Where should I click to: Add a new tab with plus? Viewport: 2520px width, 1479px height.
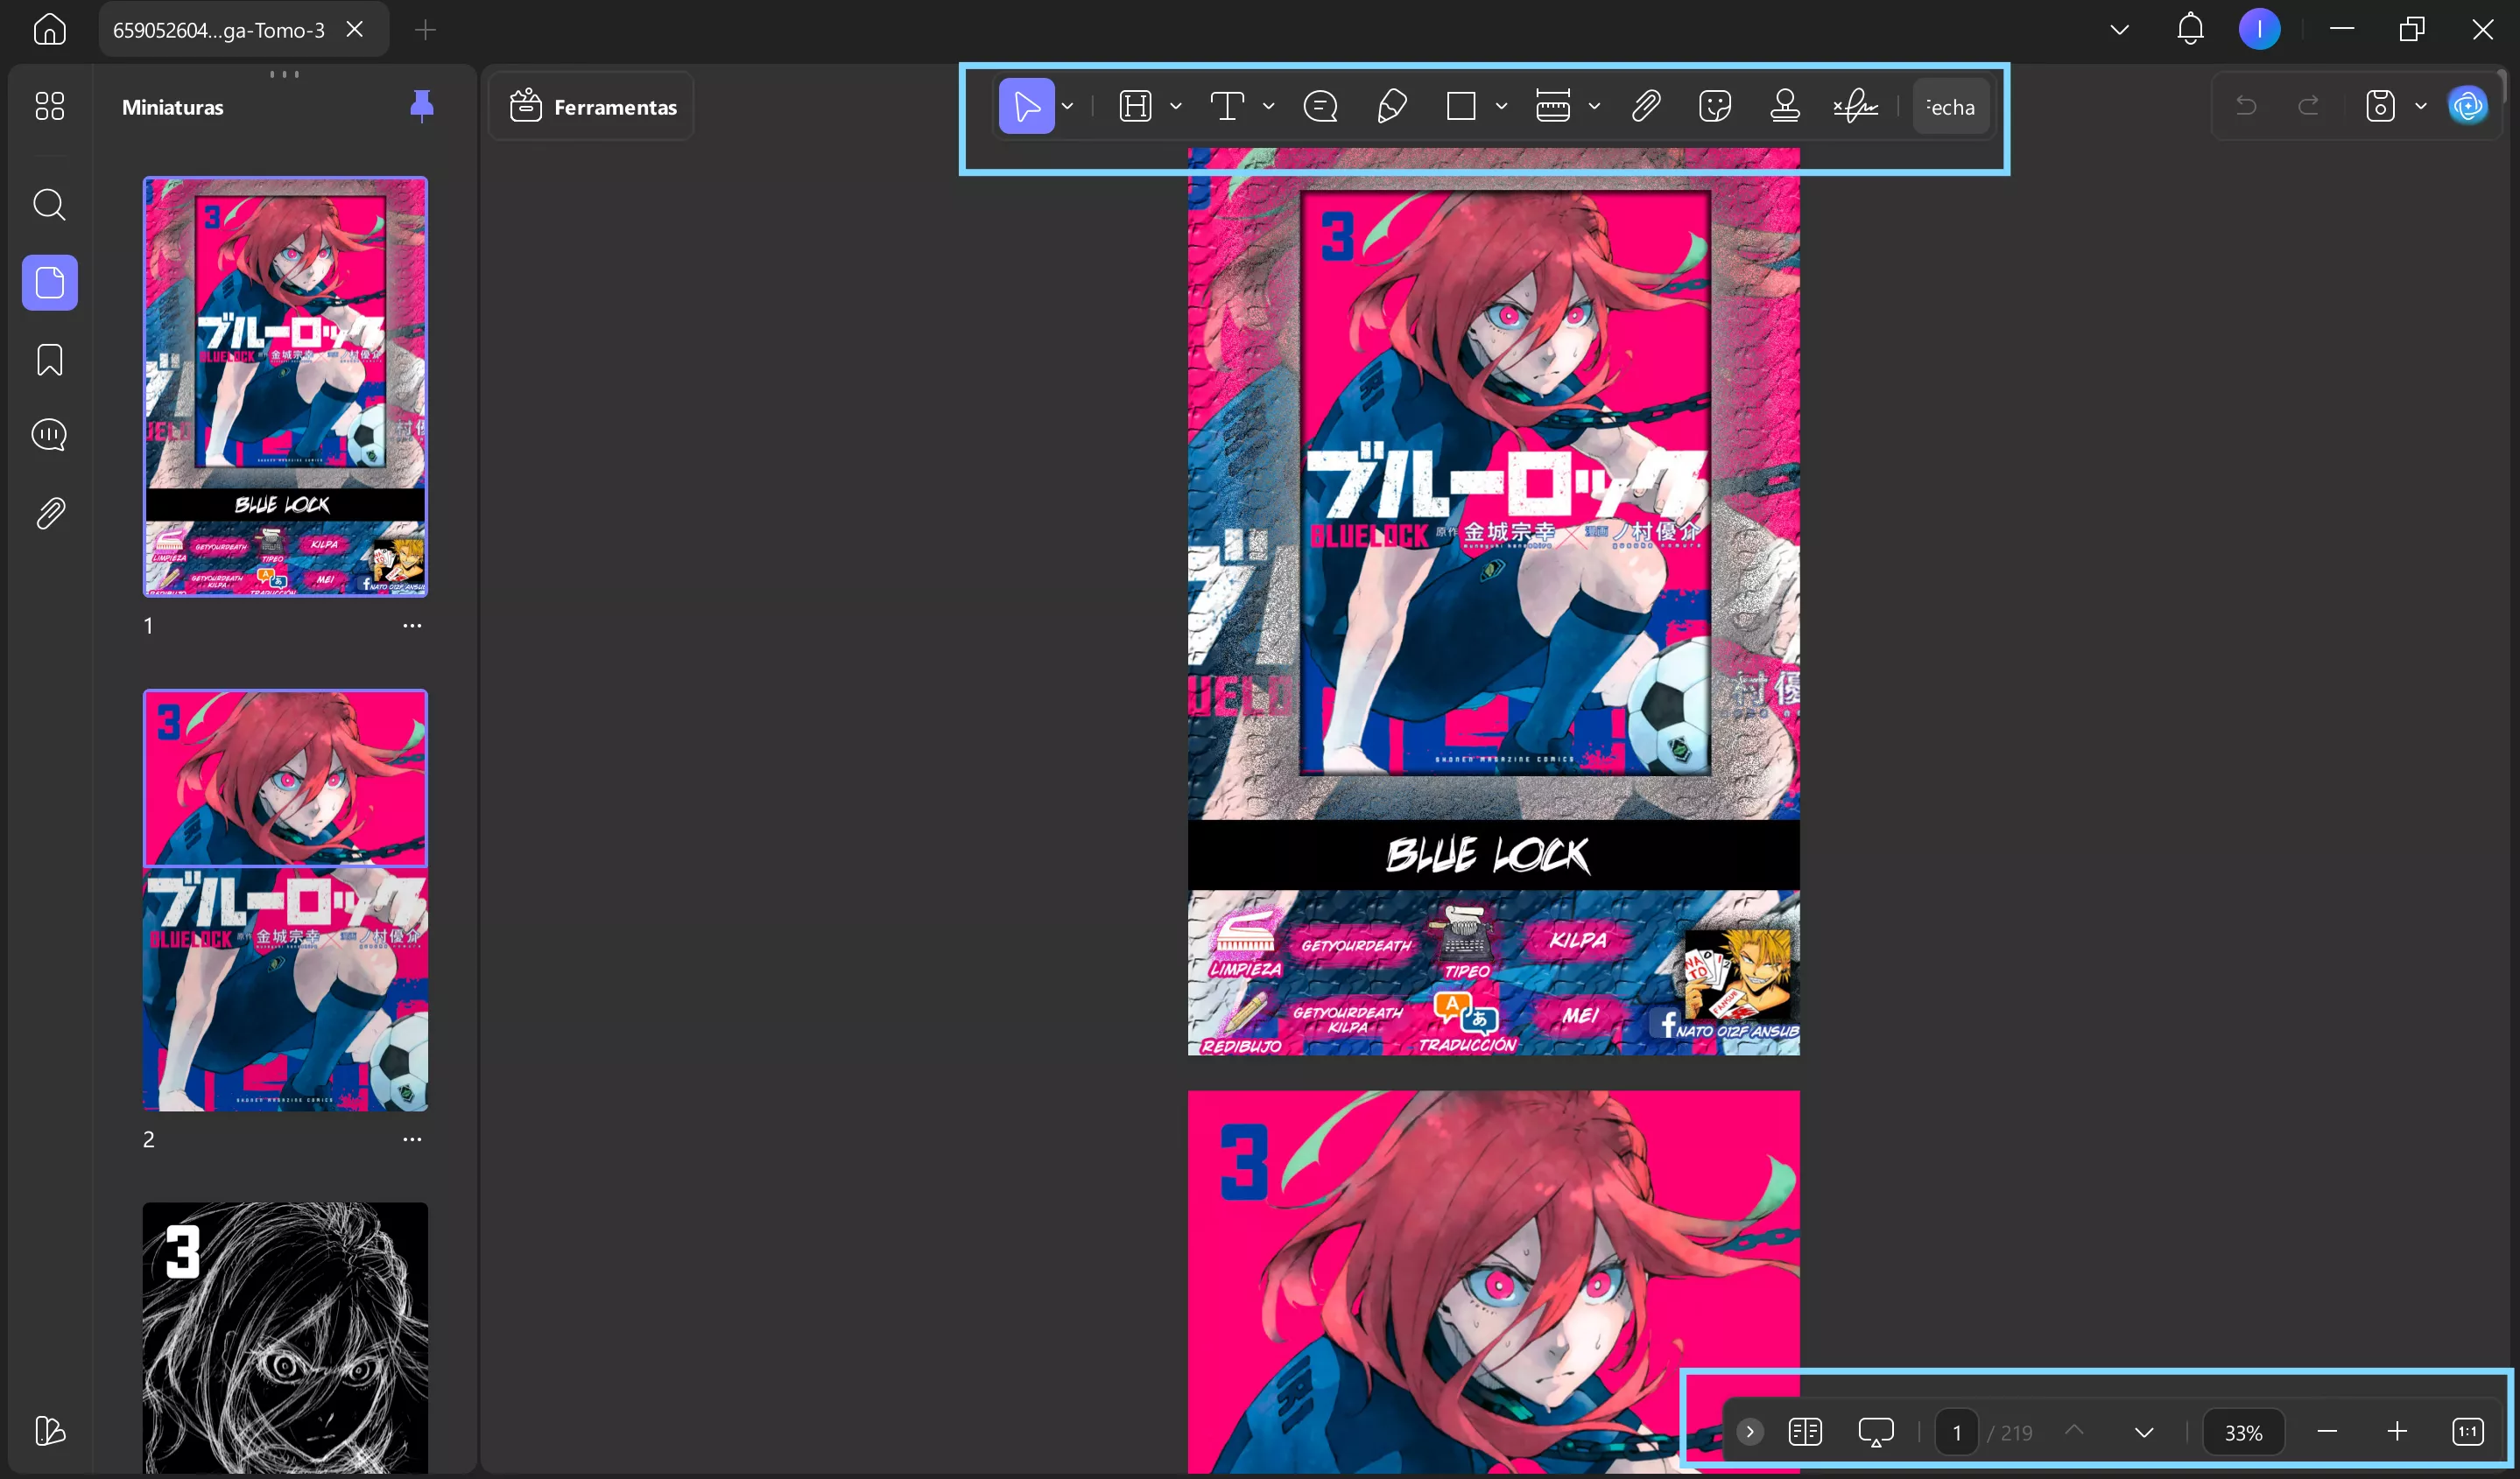[x=425, y=30]
